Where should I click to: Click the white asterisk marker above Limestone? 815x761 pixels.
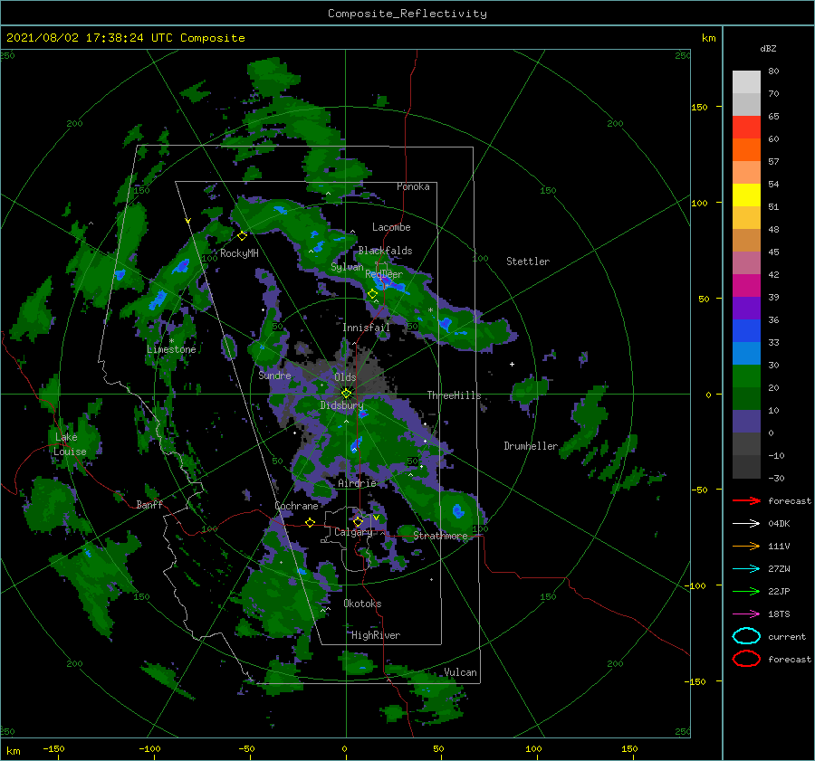(171, 341)
